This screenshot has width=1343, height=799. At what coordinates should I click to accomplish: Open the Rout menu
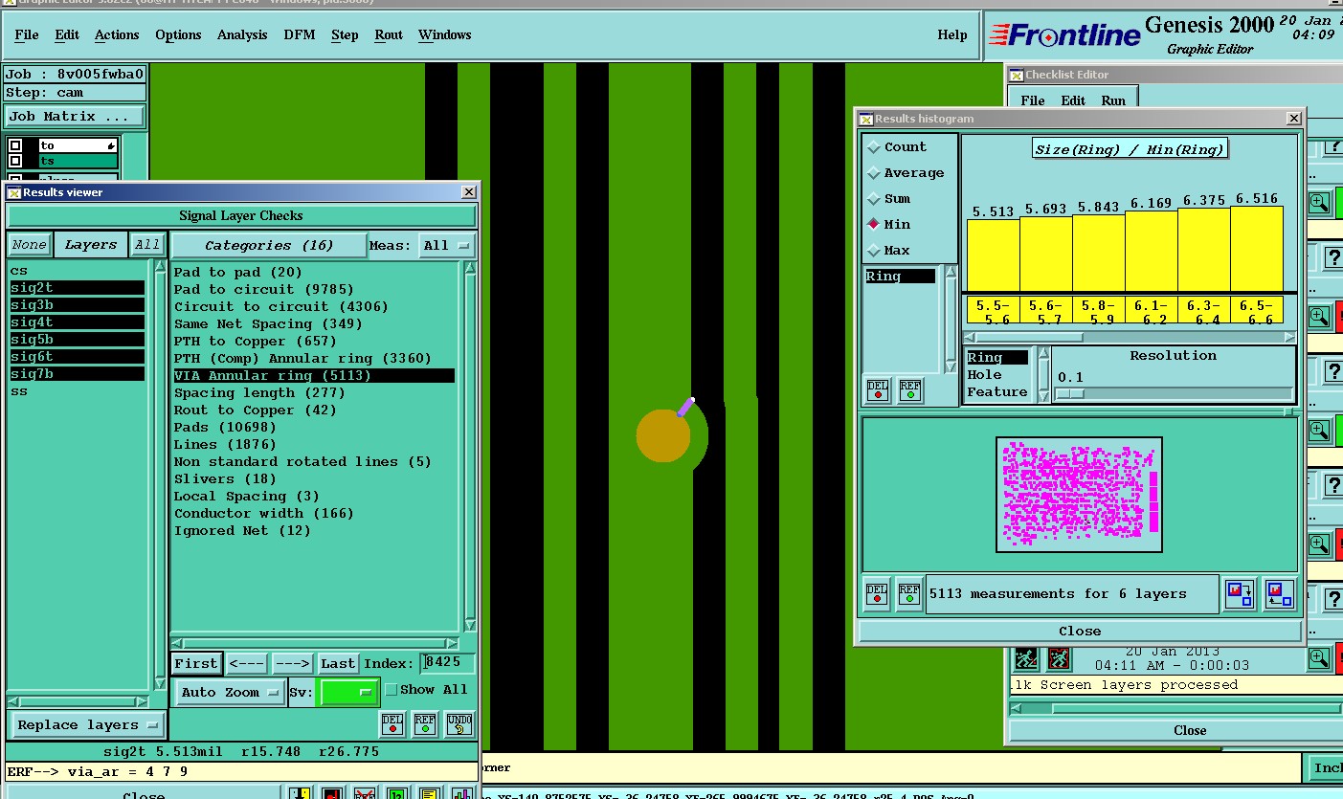click(389, 35)
